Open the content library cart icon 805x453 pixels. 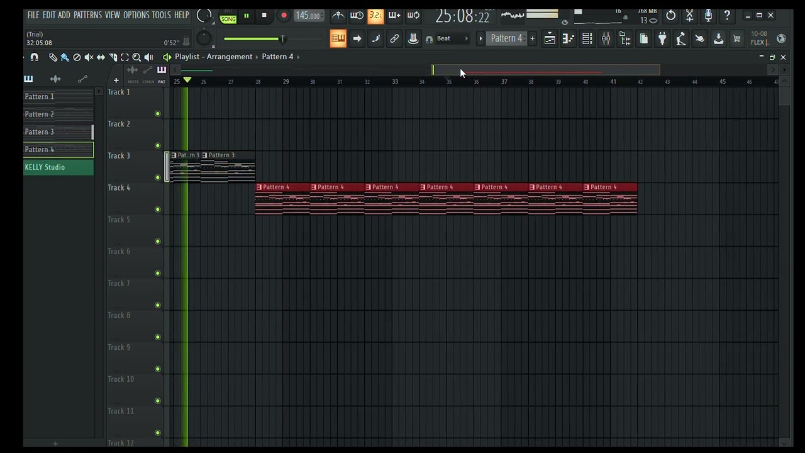point(736,39)
